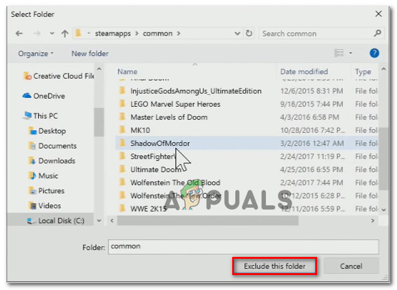Click New folder in the toolbar

[90, 54]
